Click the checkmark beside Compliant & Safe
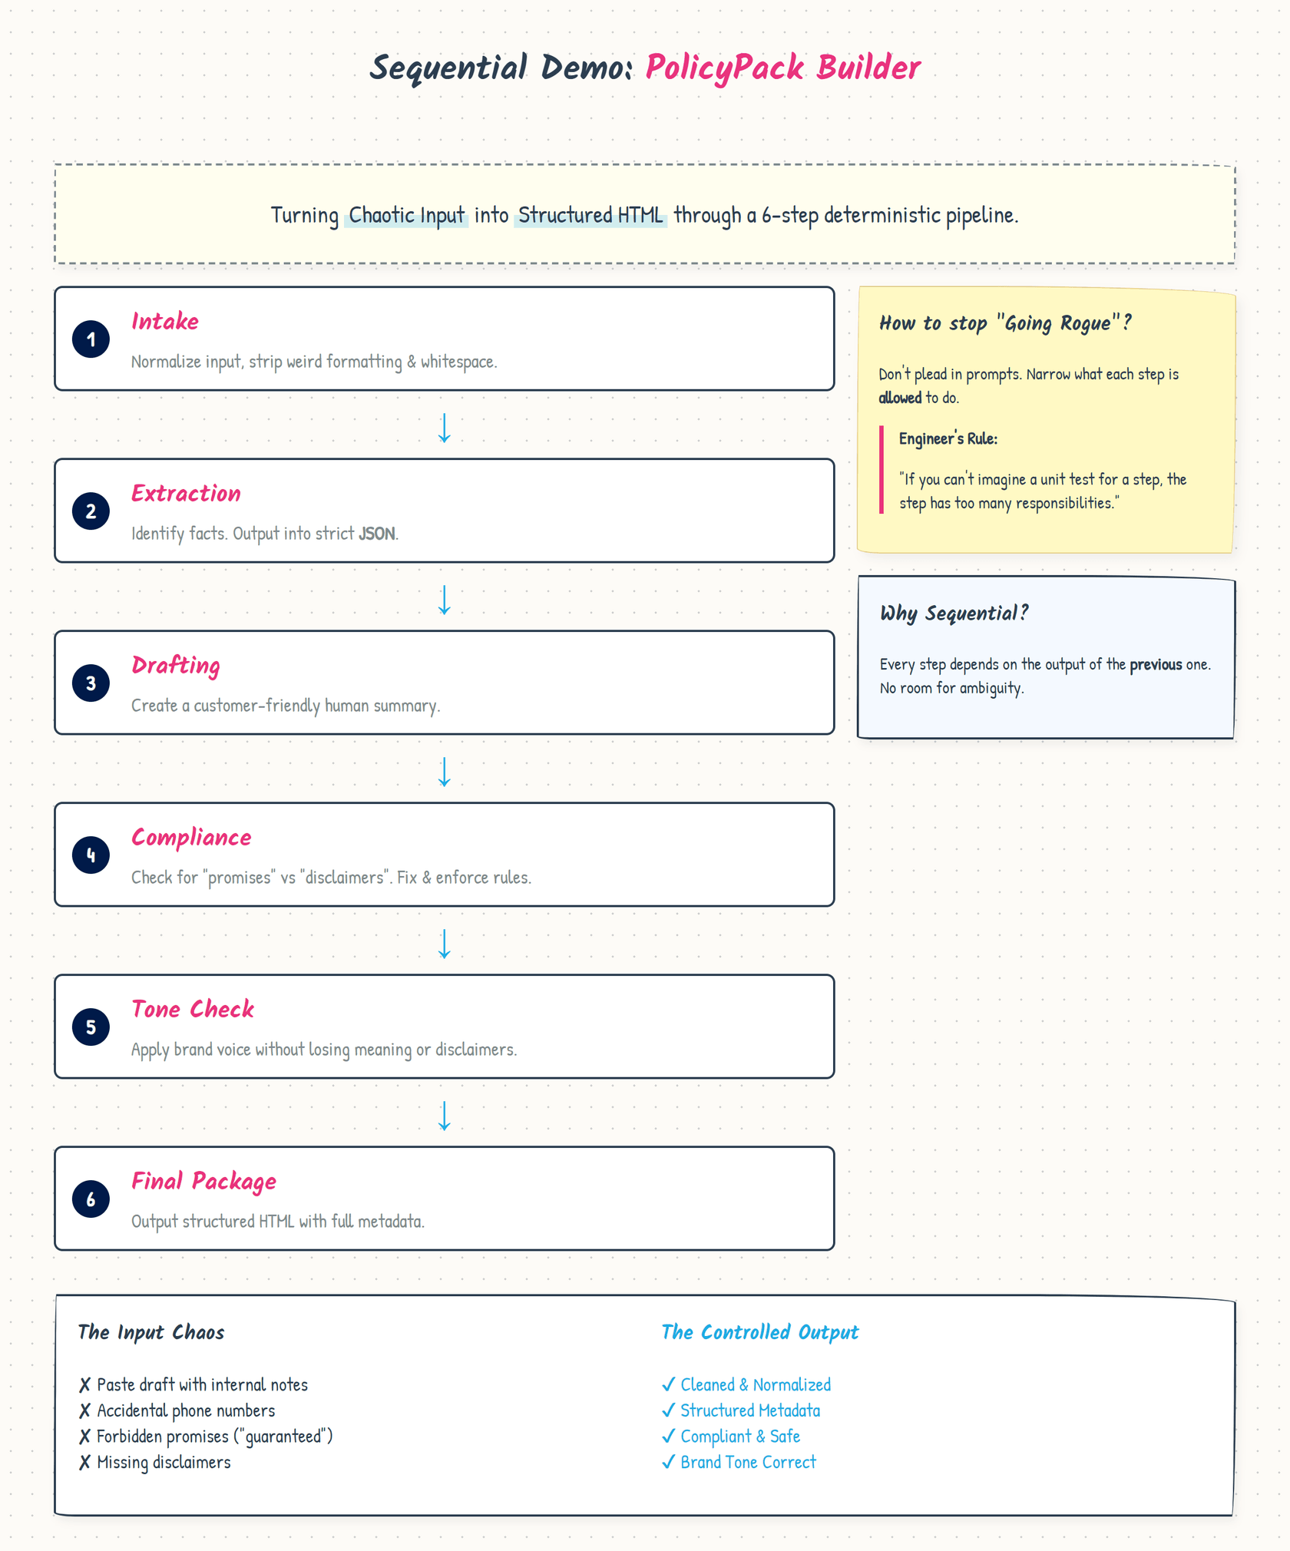This screenshot has height=1551, width=1290. 668,1436
